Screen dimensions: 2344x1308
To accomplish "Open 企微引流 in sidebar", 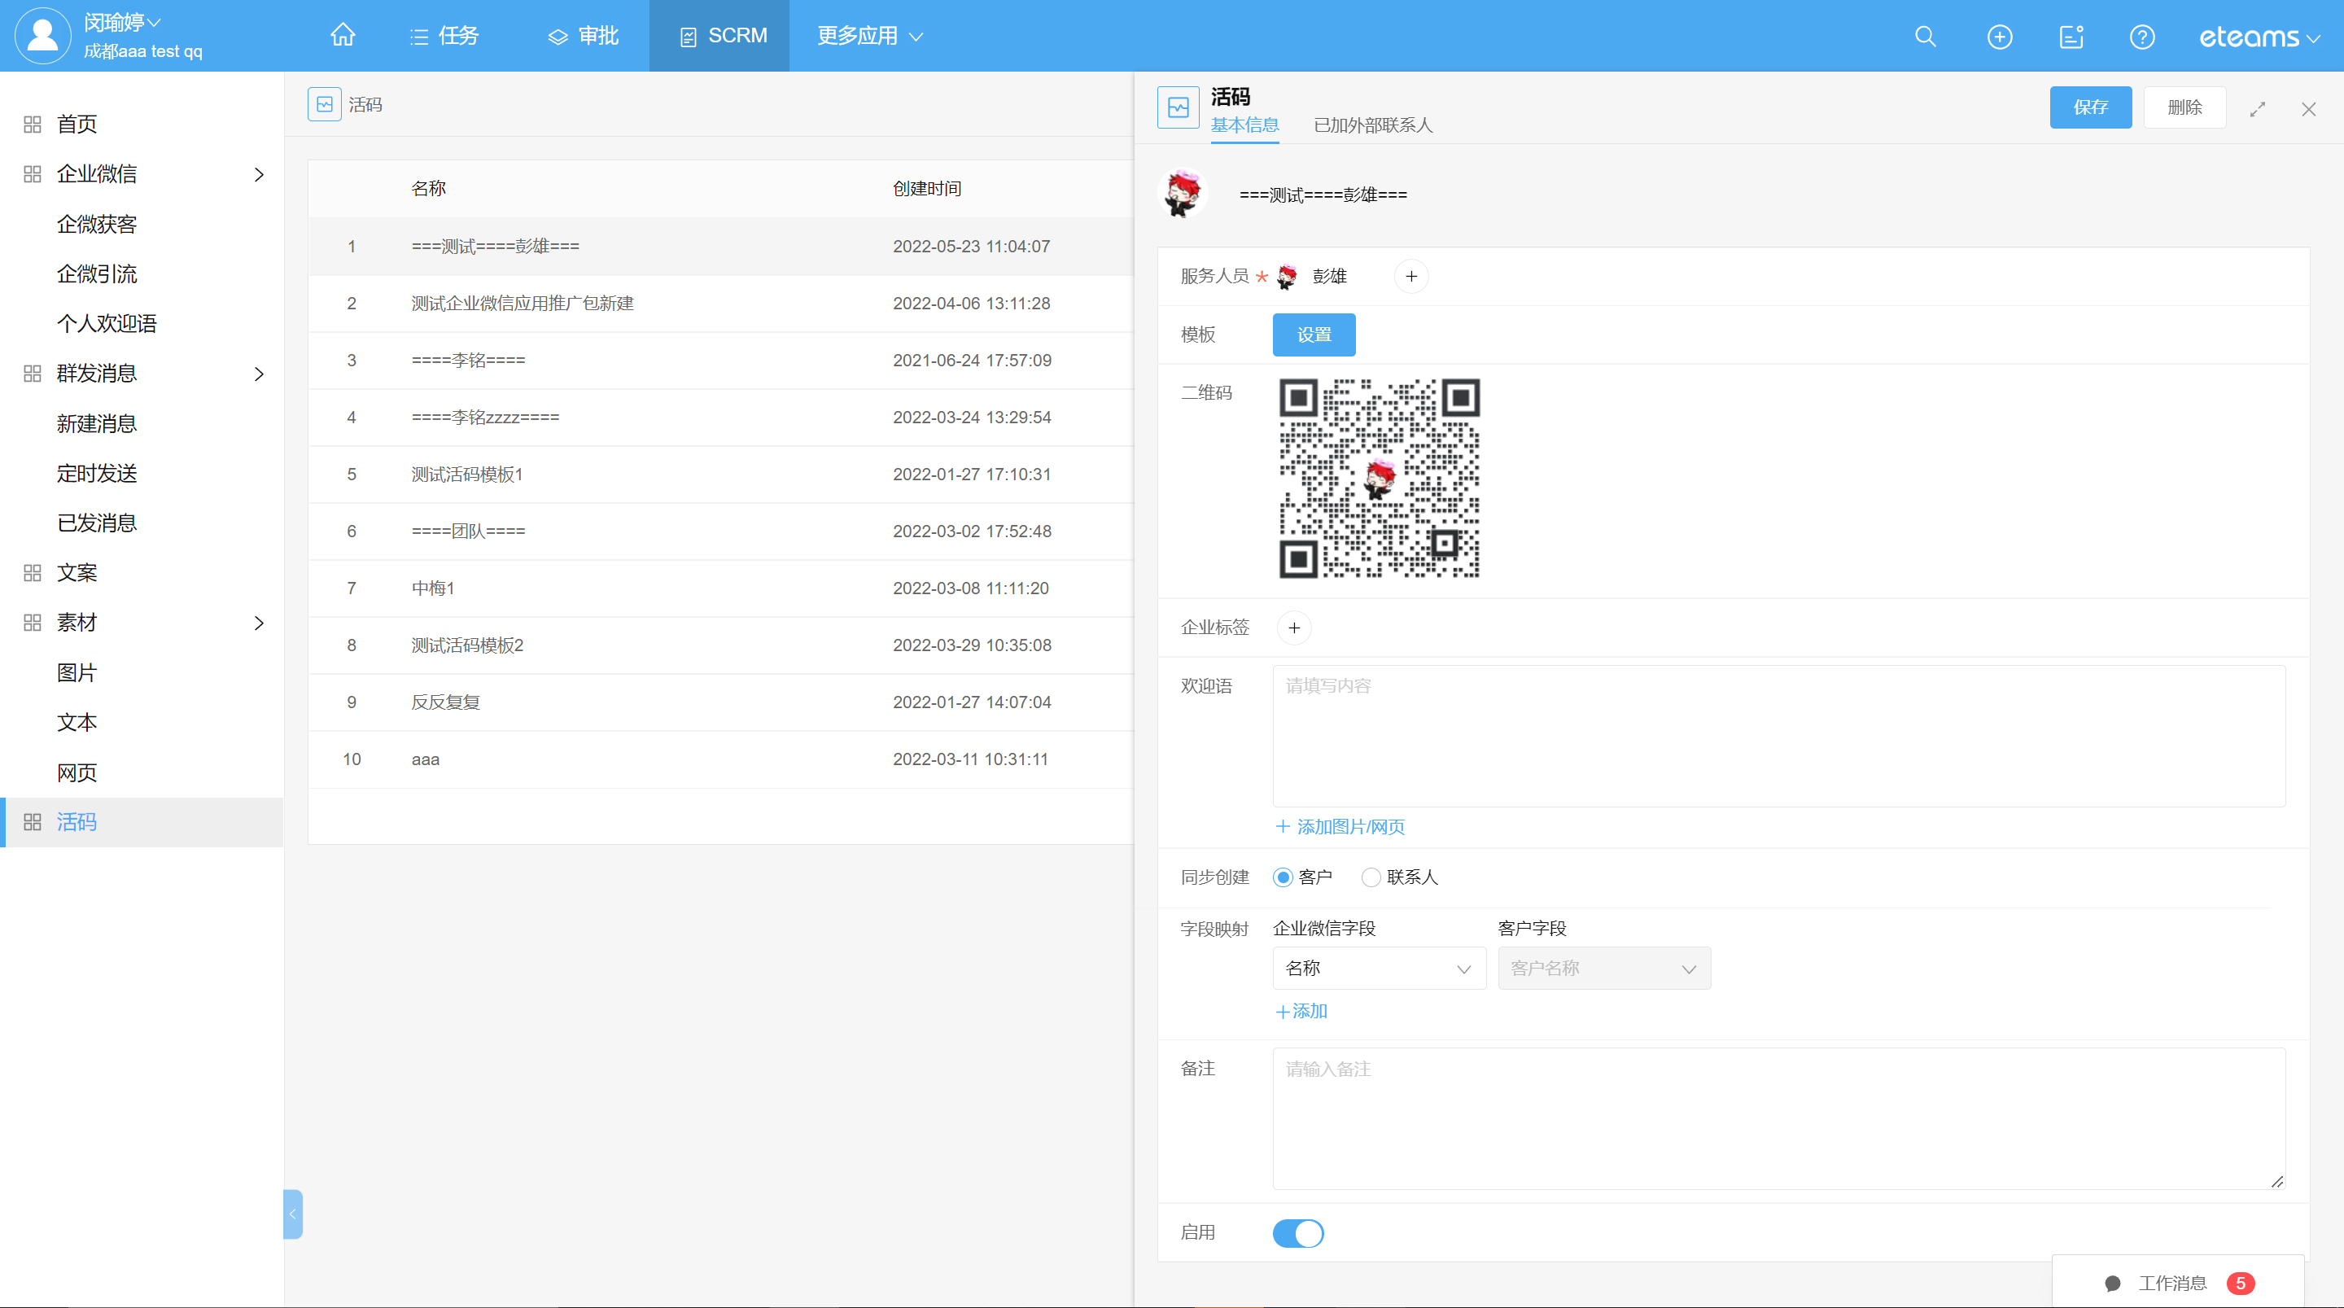I will (97, 274).
